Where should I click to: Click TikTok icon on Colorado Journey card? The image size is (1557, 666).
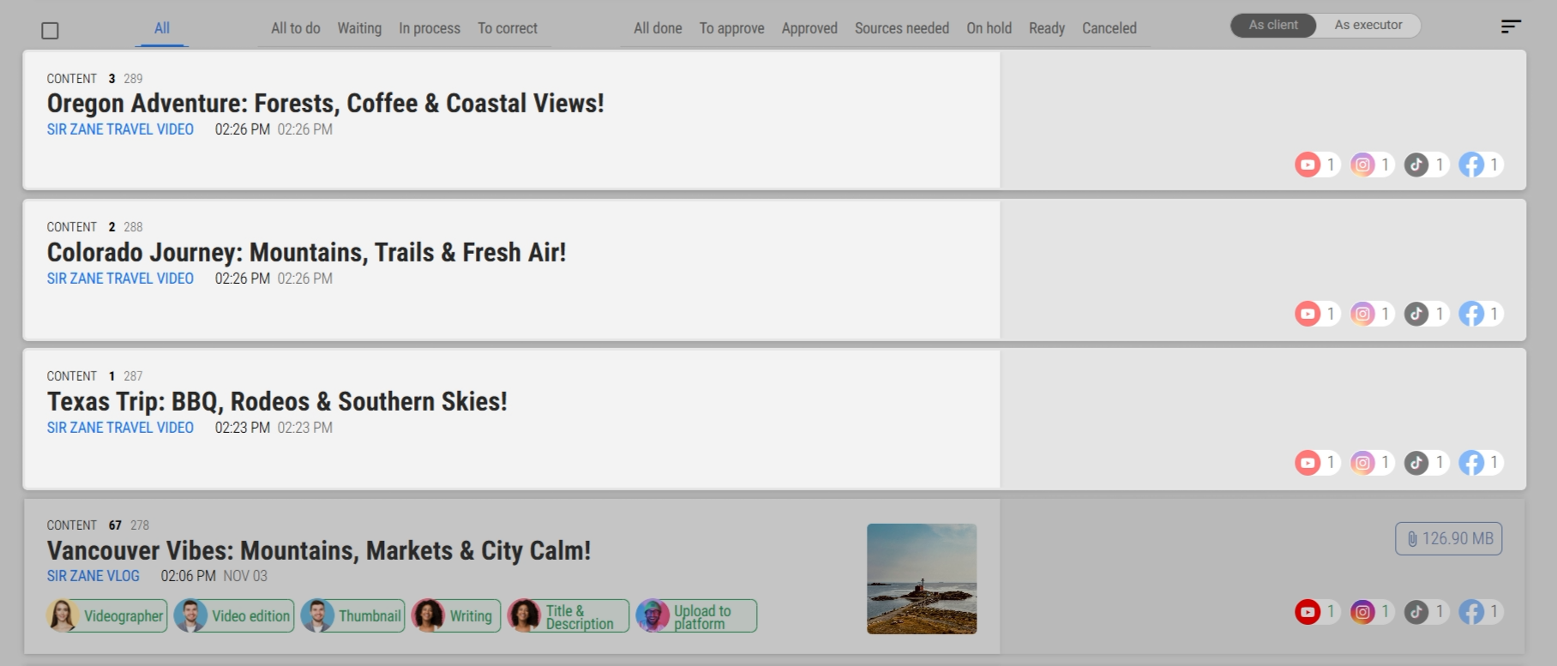point(1417,314)
